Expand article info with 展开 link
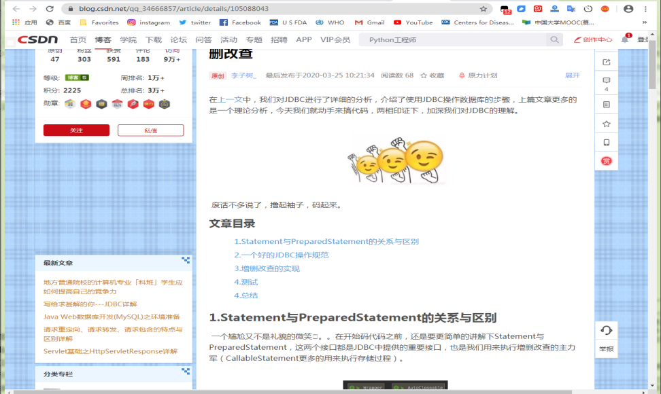The height and width of the screenshot is (394, 661). [572, 75]
